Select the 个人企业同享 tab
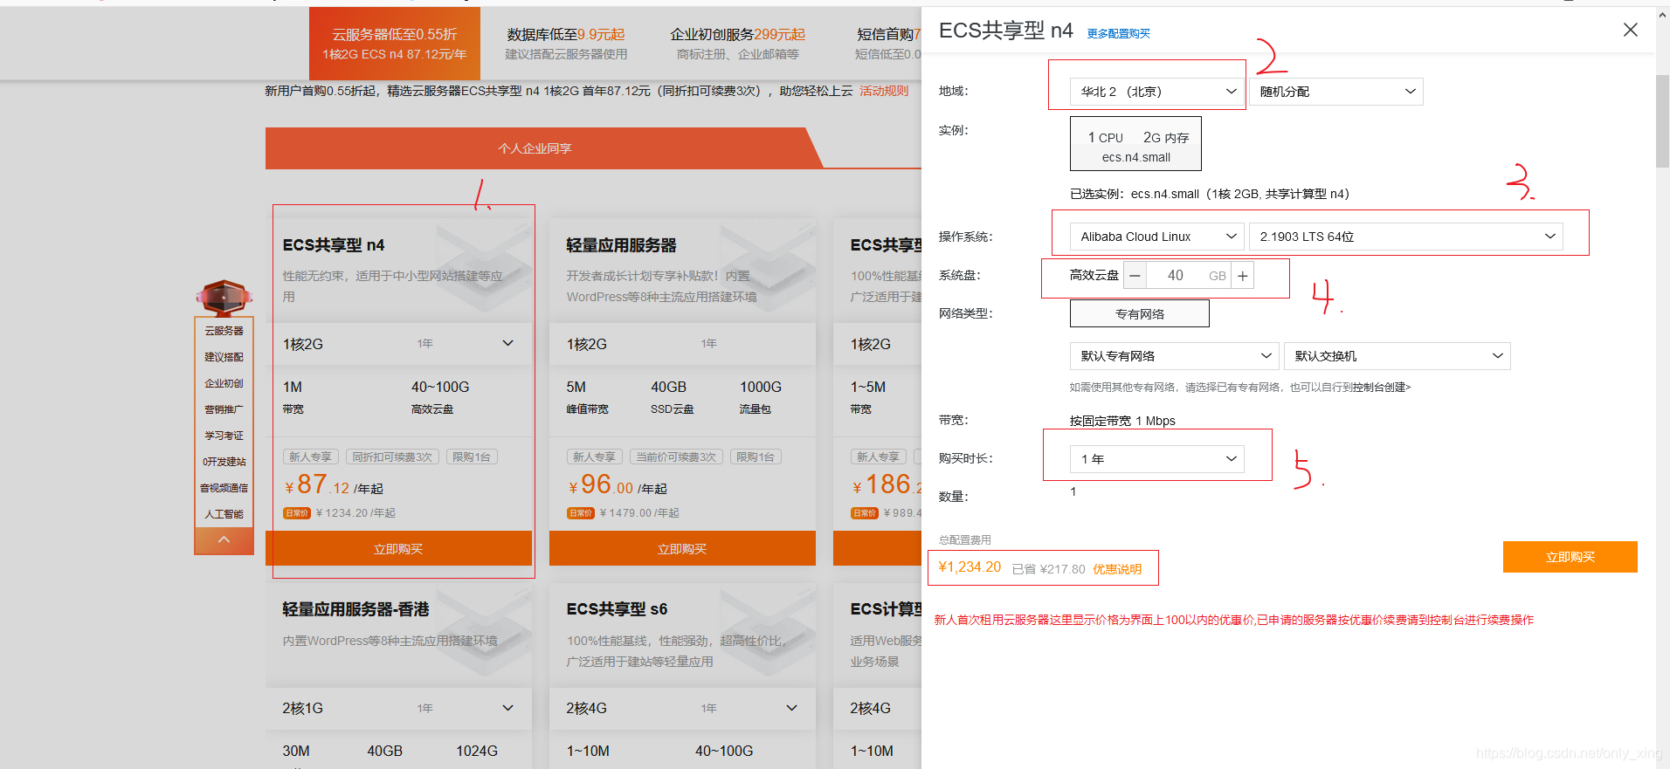1670x769 pixels. tap(535, 148)
